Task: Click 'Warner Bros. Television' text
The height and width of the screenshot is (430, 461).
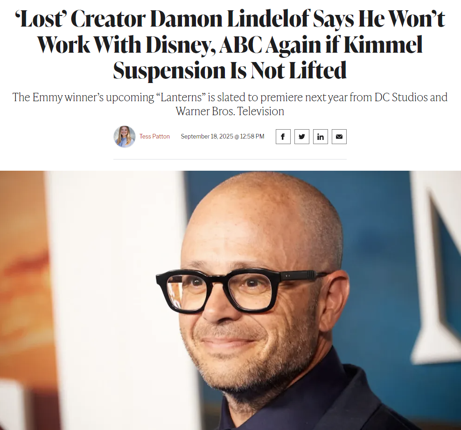Action: click(230, 111)
